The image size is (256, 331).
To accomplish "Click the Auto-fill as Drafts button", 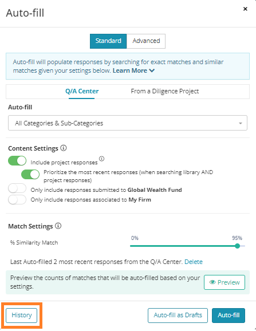I will (x=178, y=315).
